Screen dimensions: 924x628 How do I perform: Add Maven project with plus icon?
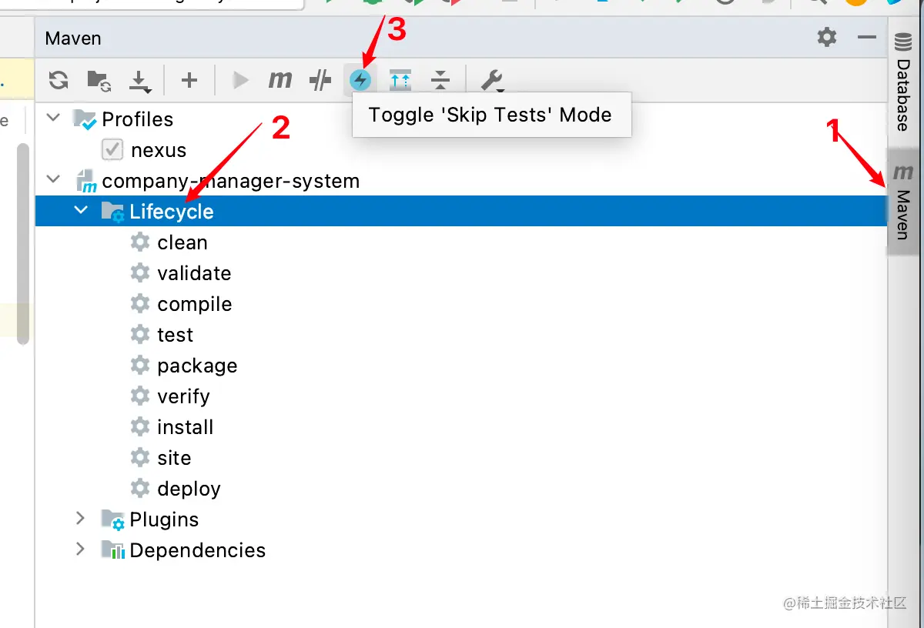[x=189, y=80]
